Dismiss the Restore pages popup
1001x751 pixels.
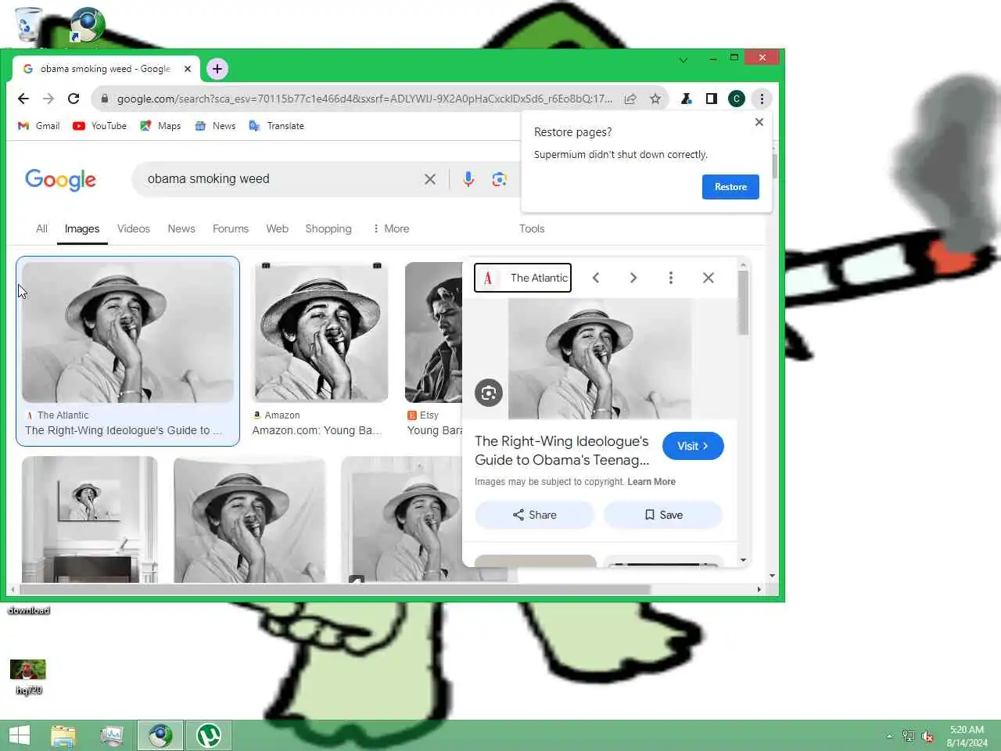click(759, 122)
